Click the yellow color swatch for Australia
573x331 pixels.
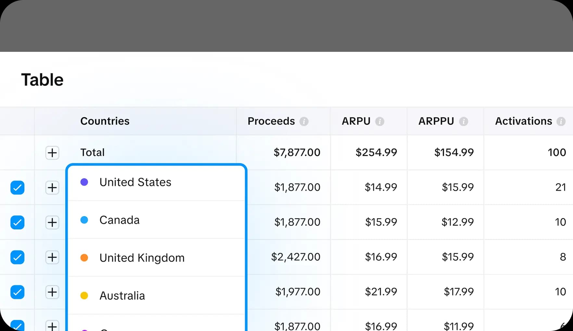point(84,296)
